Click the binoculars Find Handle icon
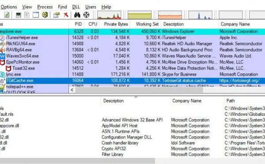 click(x=77, y=15)
